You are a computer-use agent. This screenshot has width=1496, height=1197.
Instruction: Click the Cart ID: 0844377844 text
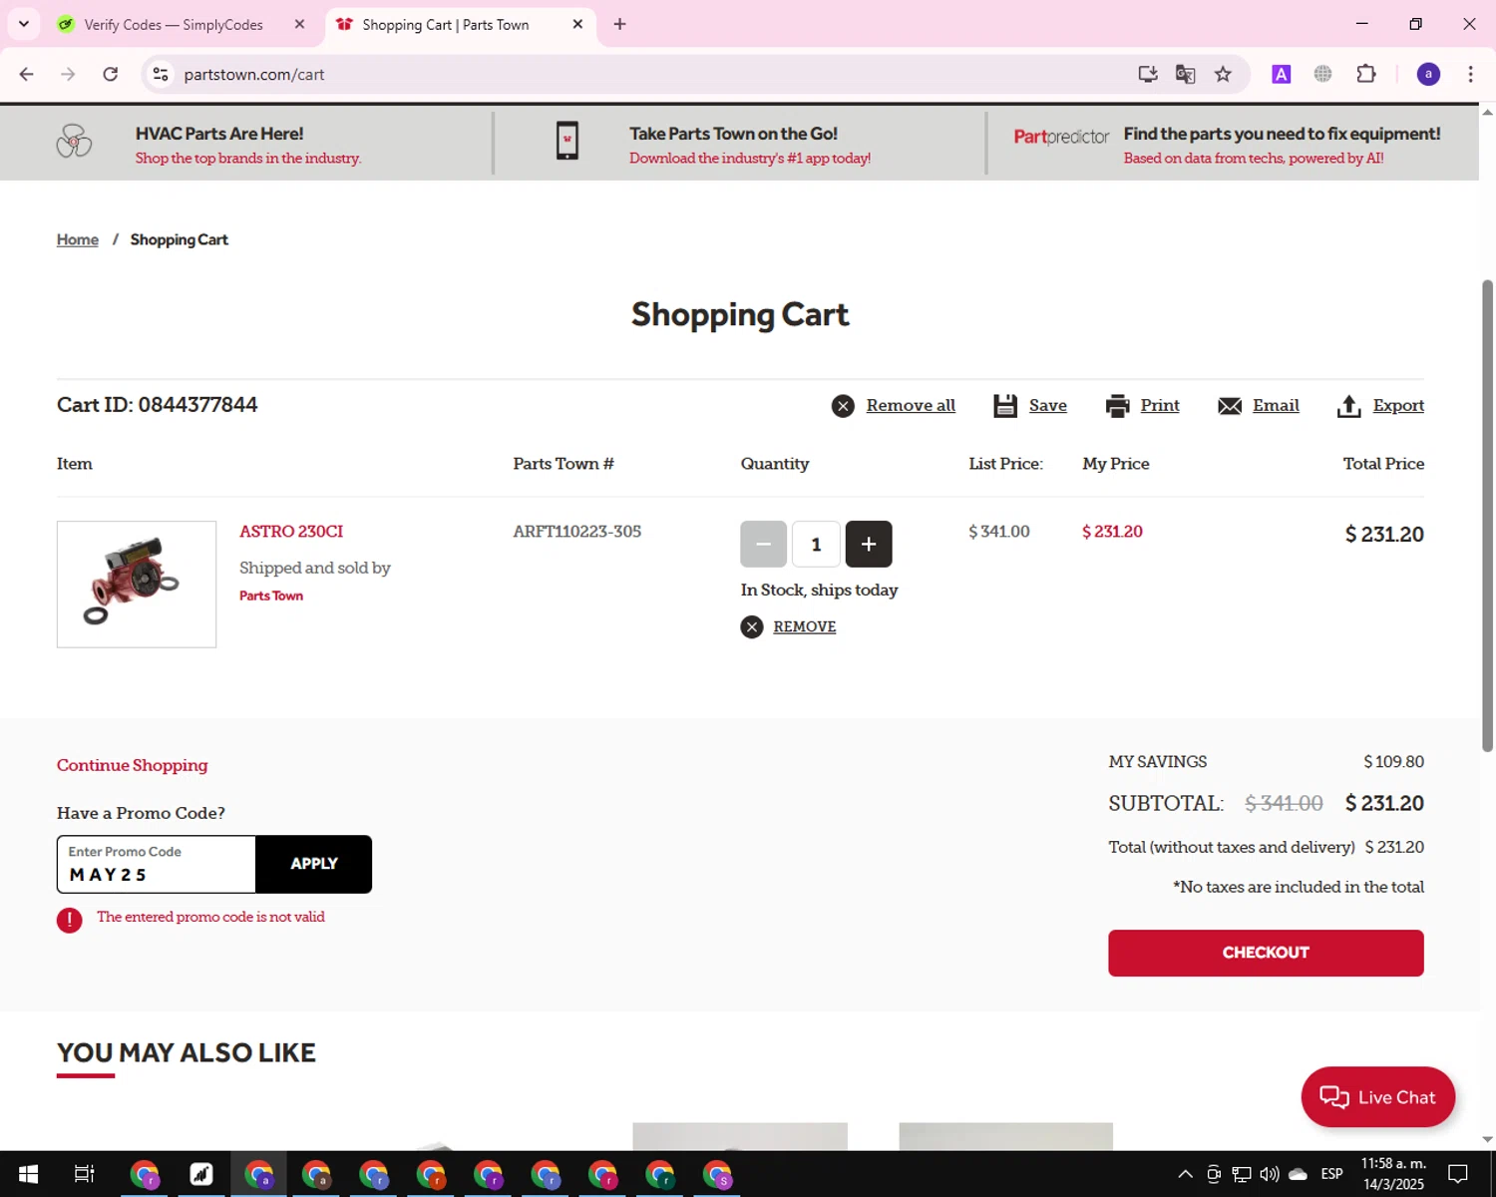pyautogui.click(x=157, y=405)
